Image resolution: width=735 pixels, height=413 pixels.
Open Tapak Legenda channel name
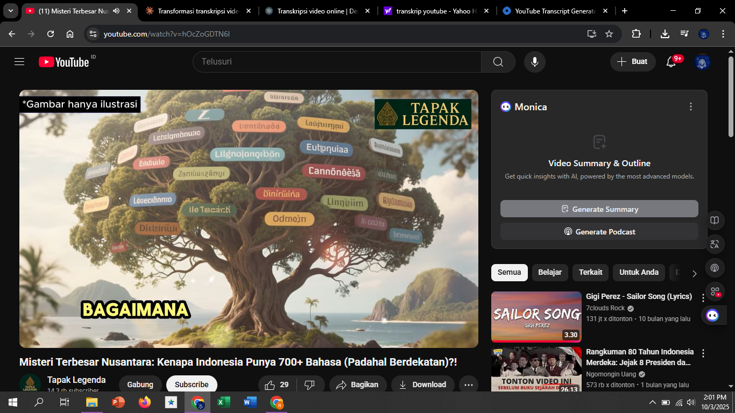point(76,380)
